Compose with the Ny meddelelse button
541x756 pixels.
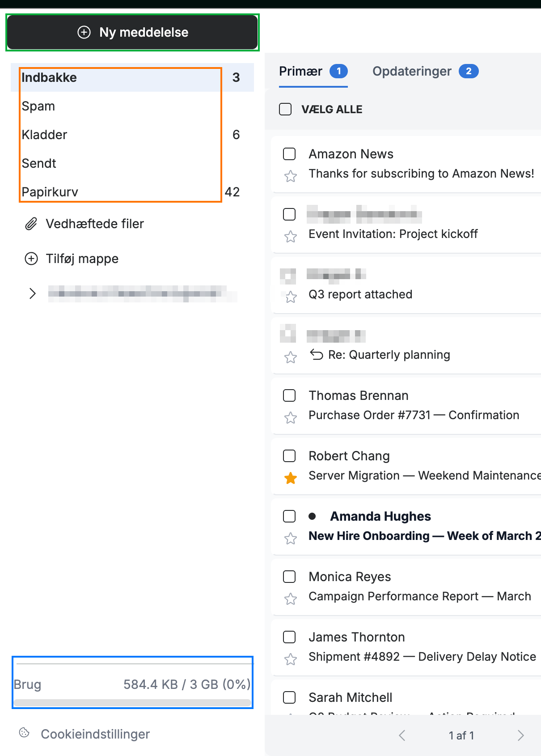pyautogui.click(x=132, y=32)
